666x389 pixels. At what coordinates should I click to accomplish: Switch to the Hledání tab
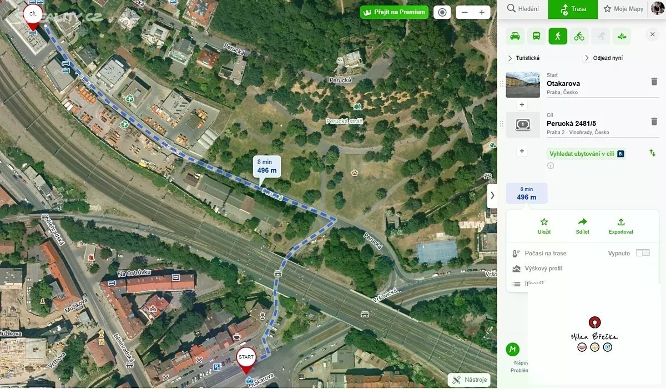coord(523,9)
